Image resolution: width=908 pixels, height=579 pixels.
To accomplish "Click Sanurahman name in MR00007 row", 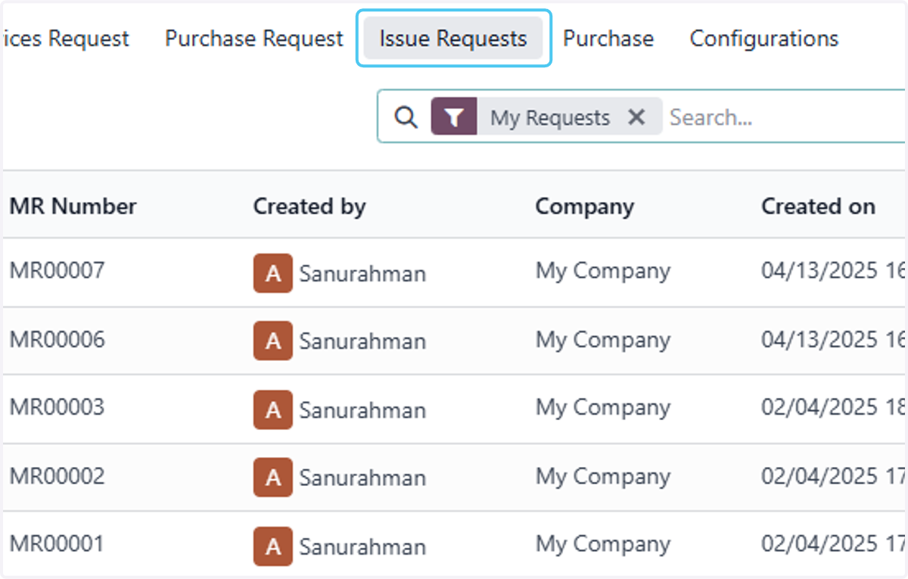I will click(x=362, y=273).
